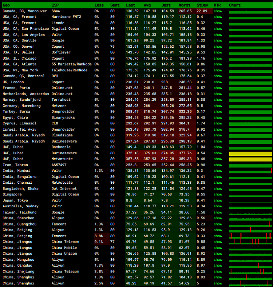Click the ISP column header

coord(55,5)
